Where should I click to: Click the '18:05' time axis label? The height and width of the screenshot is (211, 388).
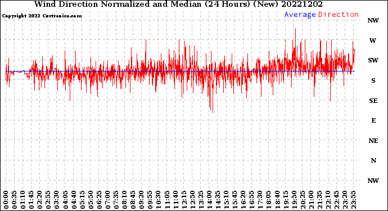269,200
